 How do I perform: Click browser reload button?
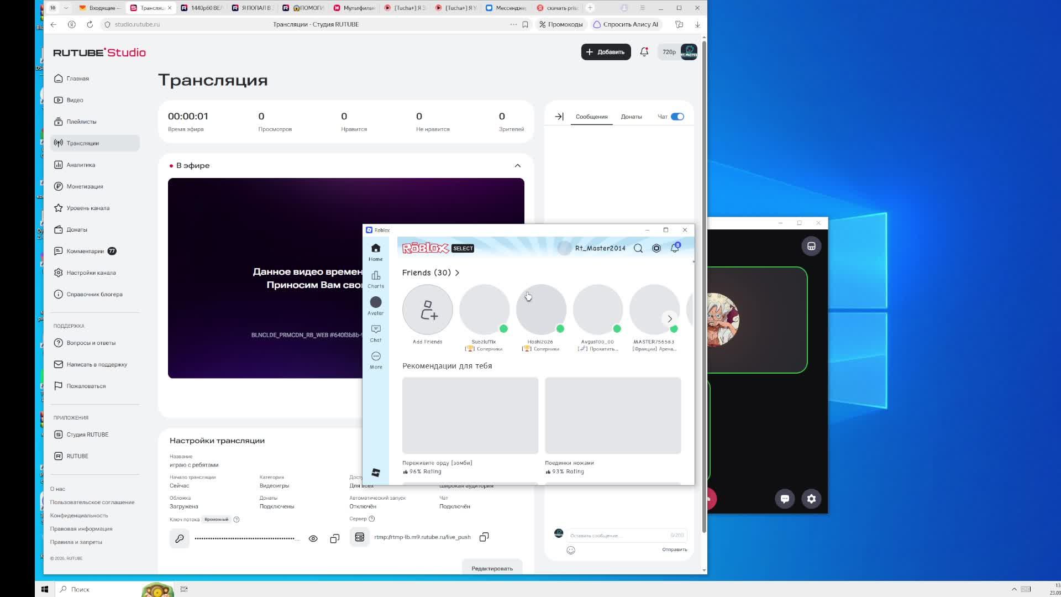click(x=90, y=24)
